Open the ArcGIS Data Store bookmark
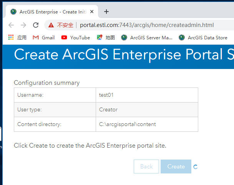The width and height of the screenshot is (234, 185). [x=203, y=37]
